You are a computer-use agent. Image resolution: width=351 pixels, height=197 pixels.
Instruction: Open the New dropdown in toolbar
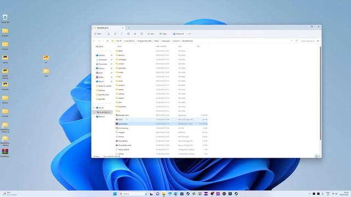pyautogui.click(x=98, y=34)
